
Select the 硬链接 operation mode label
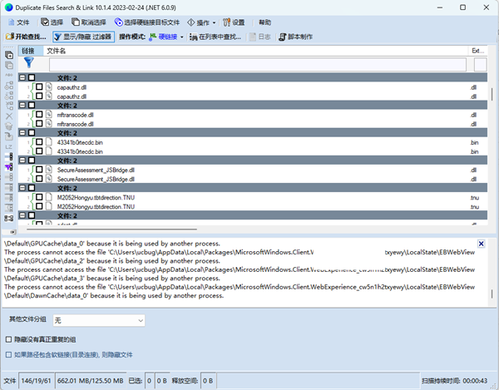click(168, 37)
